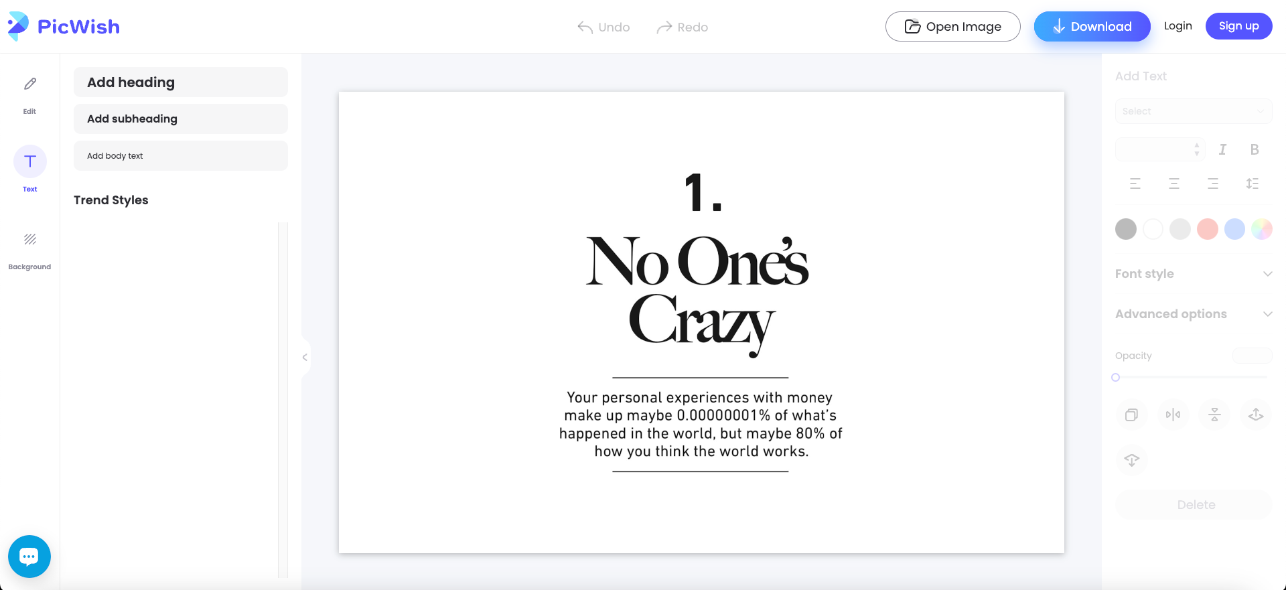Select the "1." text on canvas
Image resolution: width=1286 pixels, height=590 pixels.
(703, 193)
